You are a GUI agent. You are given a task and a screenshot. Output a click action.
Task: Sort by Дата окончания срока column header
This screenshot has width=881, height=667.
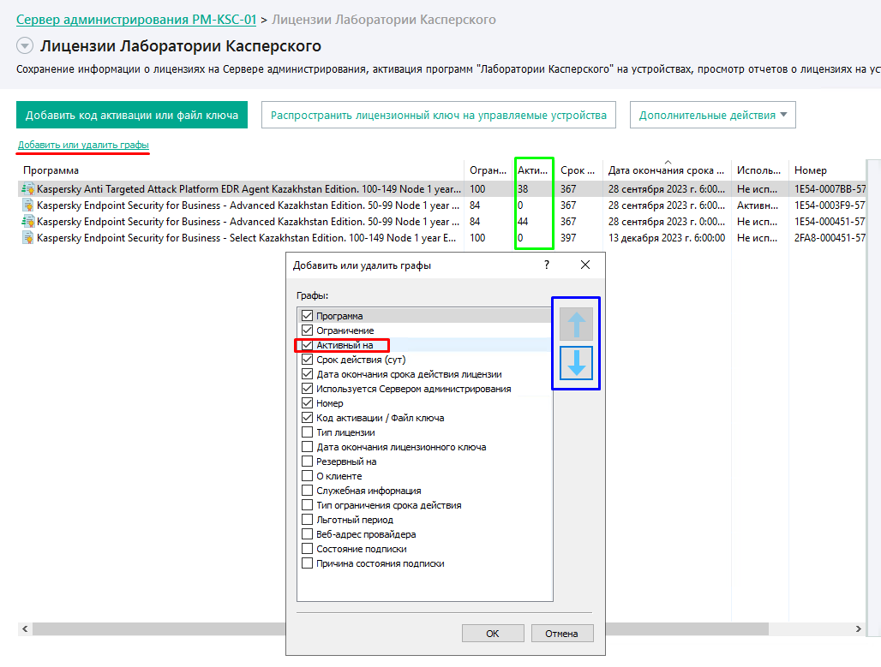click(667, 170)
